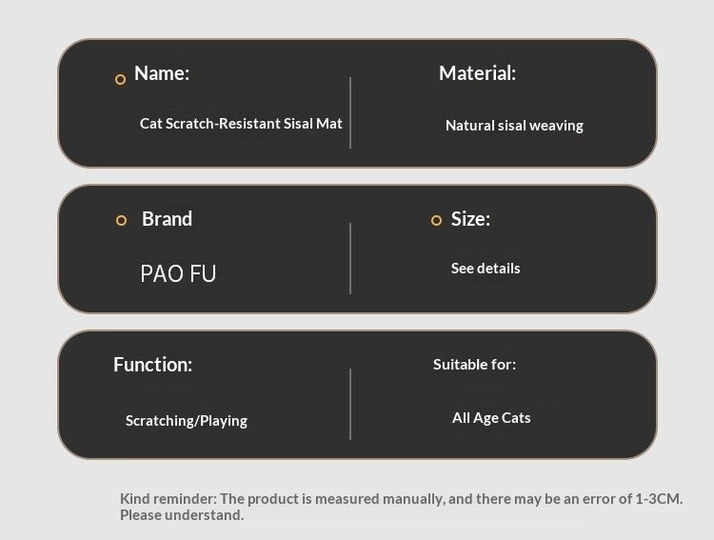714x540 pixels.
Task: Click the Kind reminder measurement note
Action: [x=401, y=498]
